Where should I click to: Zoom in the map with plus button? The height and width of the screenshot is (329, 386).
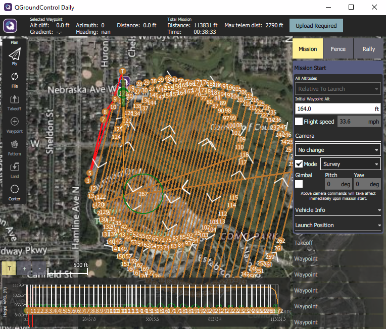coord(24,268)
